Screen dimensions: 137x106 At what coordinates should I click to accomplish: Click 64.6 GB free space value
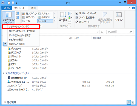point(110,86)
